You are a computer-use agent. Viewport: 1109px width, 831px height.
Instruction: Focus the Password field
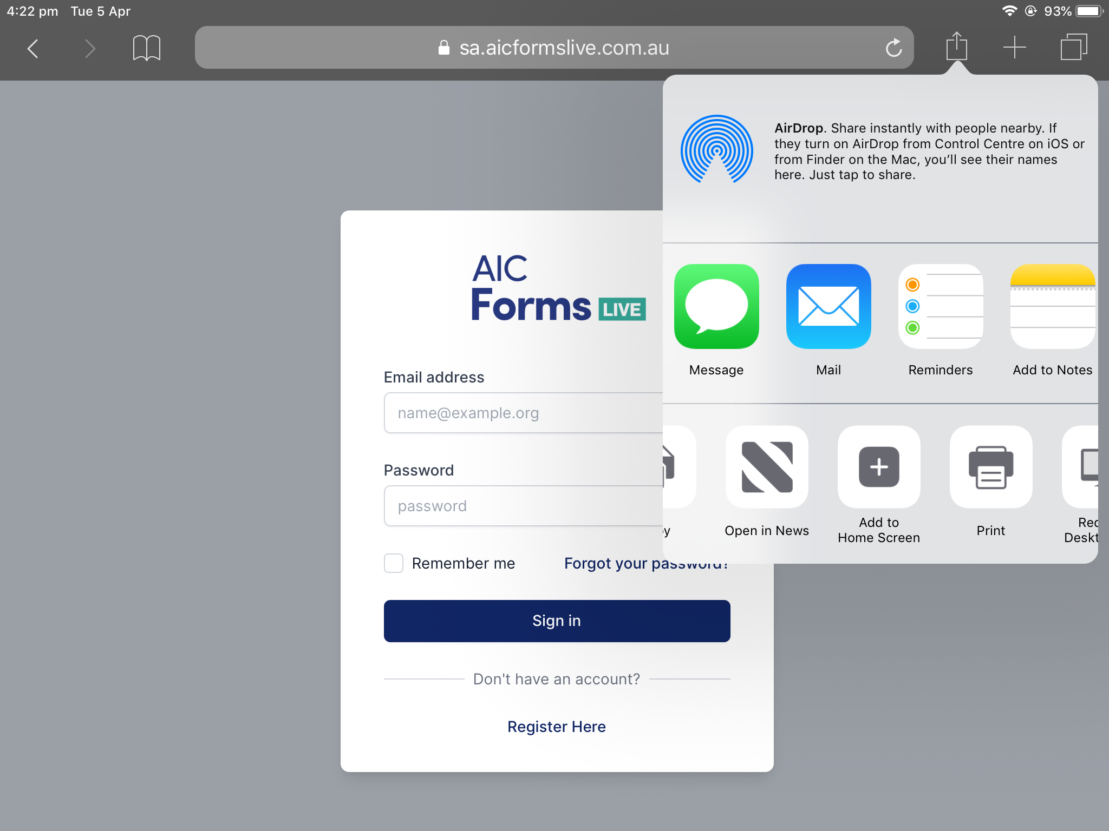pyautogui.click(x=524, y=506)
